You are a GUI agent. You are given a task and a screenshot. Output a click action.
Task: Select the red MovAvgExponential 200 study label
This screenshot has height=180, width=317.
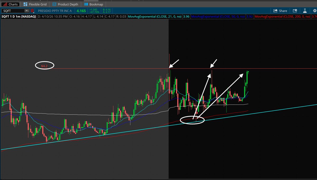pos(283,16)
